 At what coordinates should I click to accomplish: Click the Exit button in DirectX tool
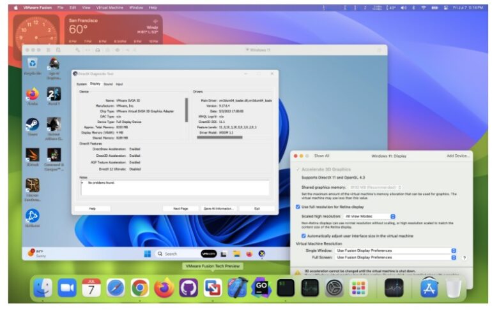point(257,208)
